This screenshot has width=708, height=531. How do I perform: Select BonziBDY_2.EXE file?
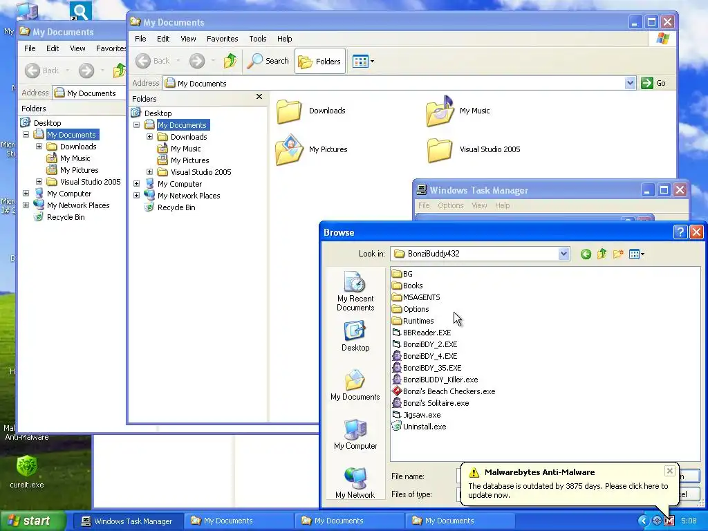425,344
